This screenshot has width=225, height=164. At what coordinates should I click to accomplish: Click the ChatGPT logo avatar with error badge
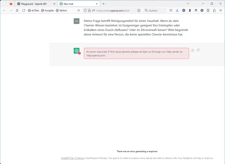coord(77,51)
